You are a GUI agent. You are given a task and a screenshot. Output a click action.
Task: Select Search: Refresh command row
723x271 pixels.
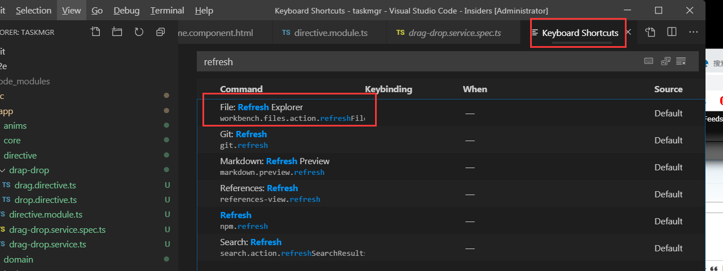click(451, 248)
